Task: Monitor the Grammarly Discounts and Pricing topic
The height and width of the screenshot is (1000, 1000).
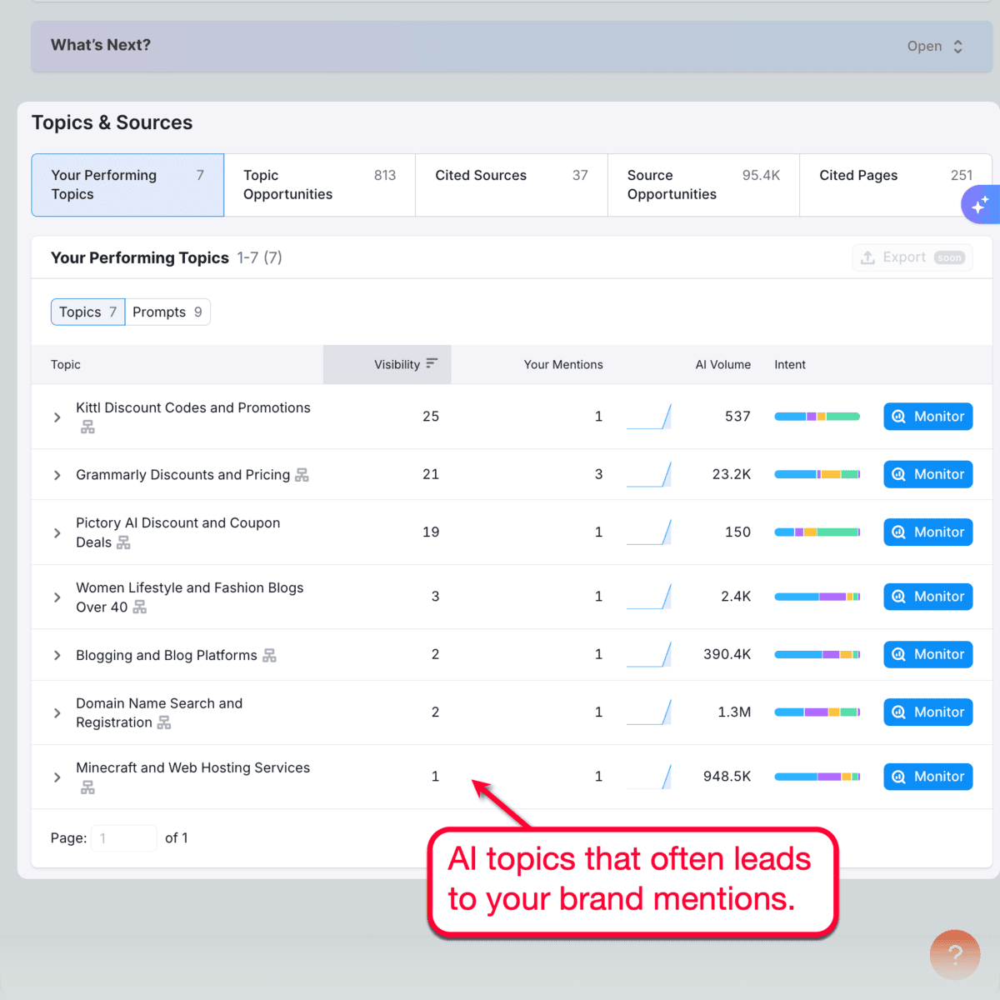Action: (x=927, y=474)
